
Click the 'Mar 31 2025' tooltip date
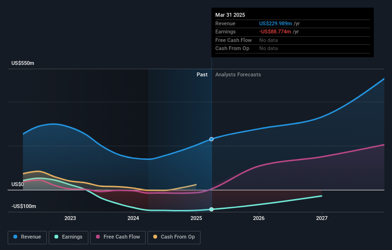(230, 15)
